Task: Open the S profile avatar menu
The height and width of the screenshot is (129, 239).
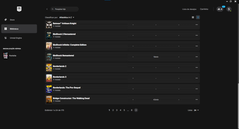Action: pos(229,9)
